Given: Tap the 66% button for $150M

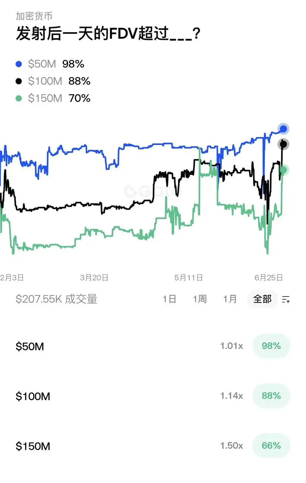Looking at the screenshot, I should tap(271, 446).
